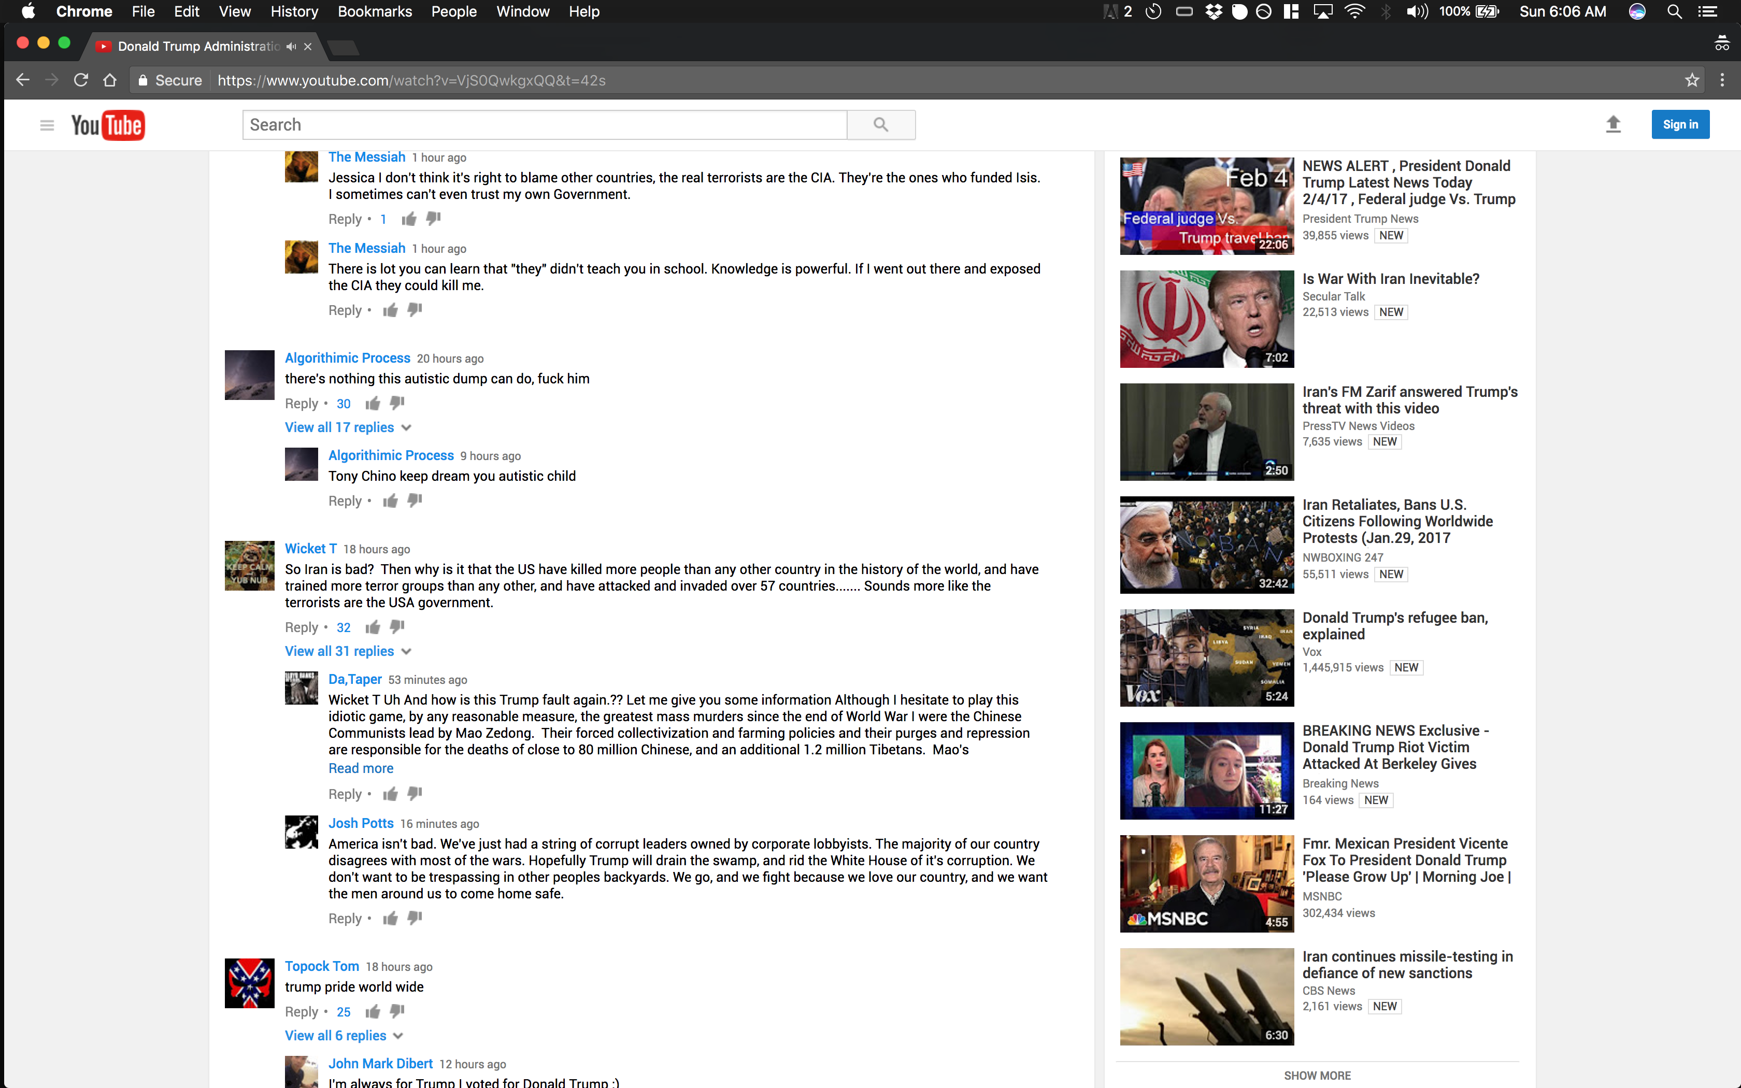Open the Bookmarks menu

coord(374,11)
